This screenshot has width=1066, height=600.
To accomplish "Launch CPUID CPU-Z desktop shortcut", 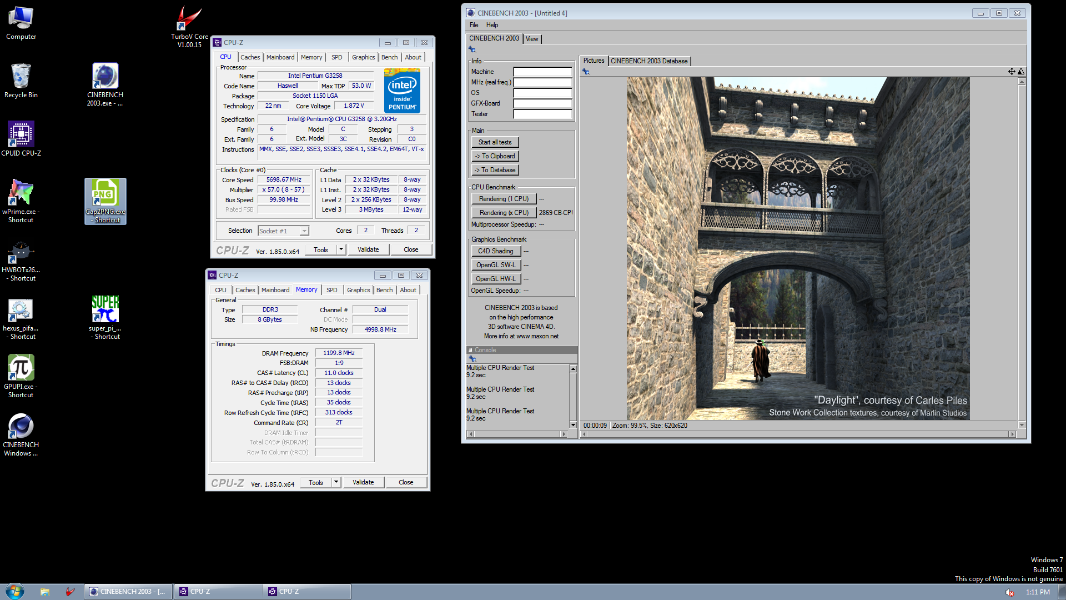I will point(21,139).
